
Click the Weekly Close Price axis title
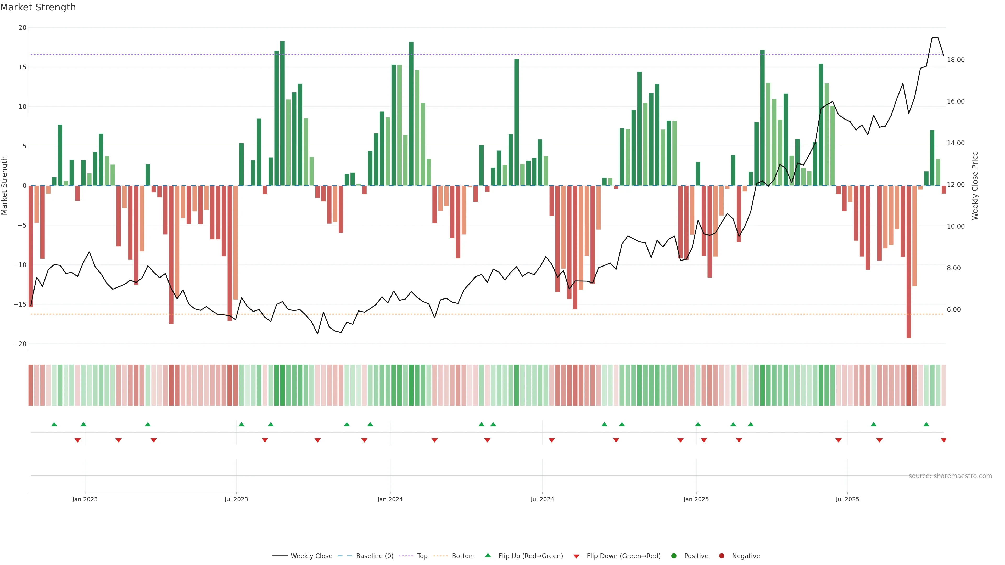[975, 186]
